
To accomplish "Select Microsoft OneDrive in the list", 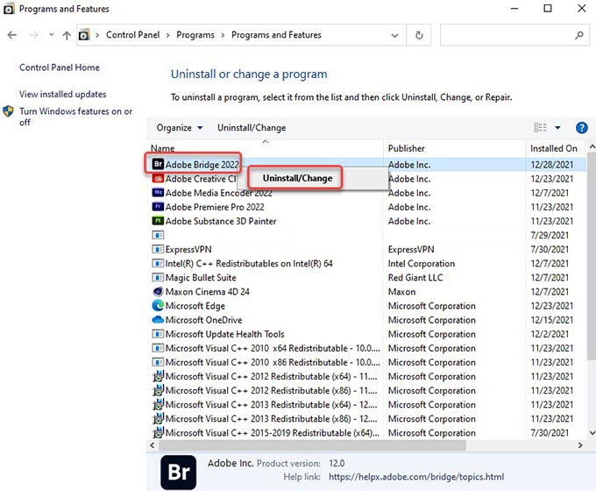I will 203,319.
